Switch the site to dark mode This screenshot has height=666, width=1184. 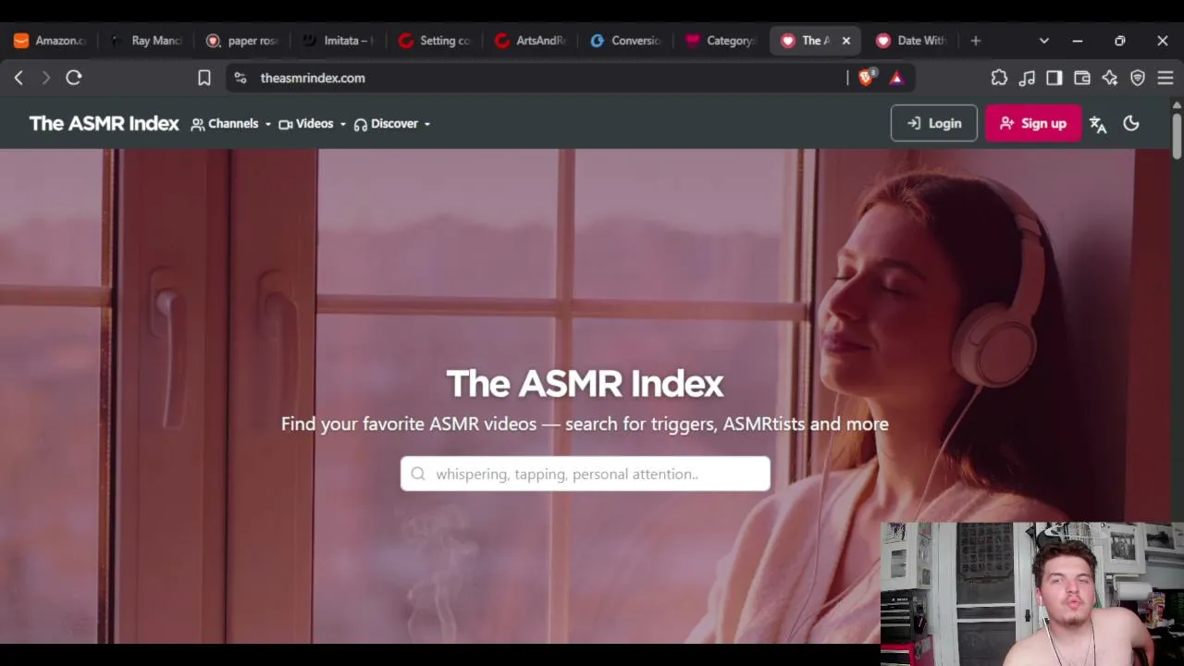[1131, 123]
